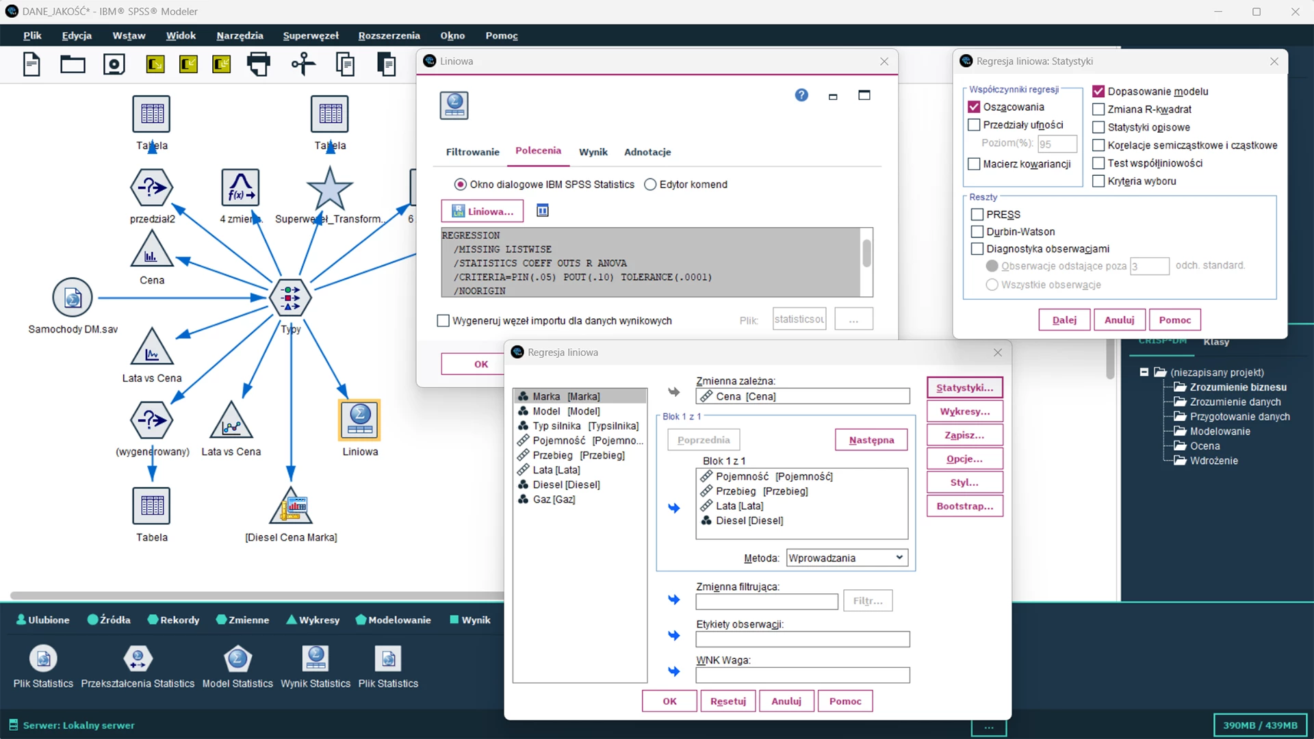1314x739 pixels.
Task: Select the bottom Tabela node
Action: pos(151,506)
